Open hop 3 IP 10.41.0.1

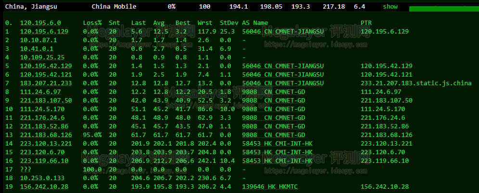tap(37, 49)
